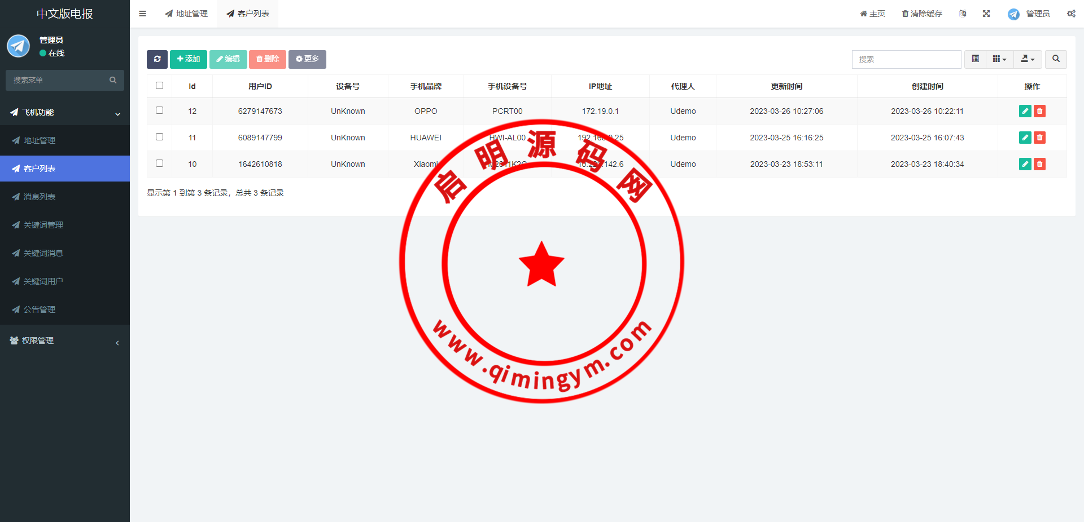Click the red delete icon for row 11
1084x522 pixels.
click(x=1039, y=138)
